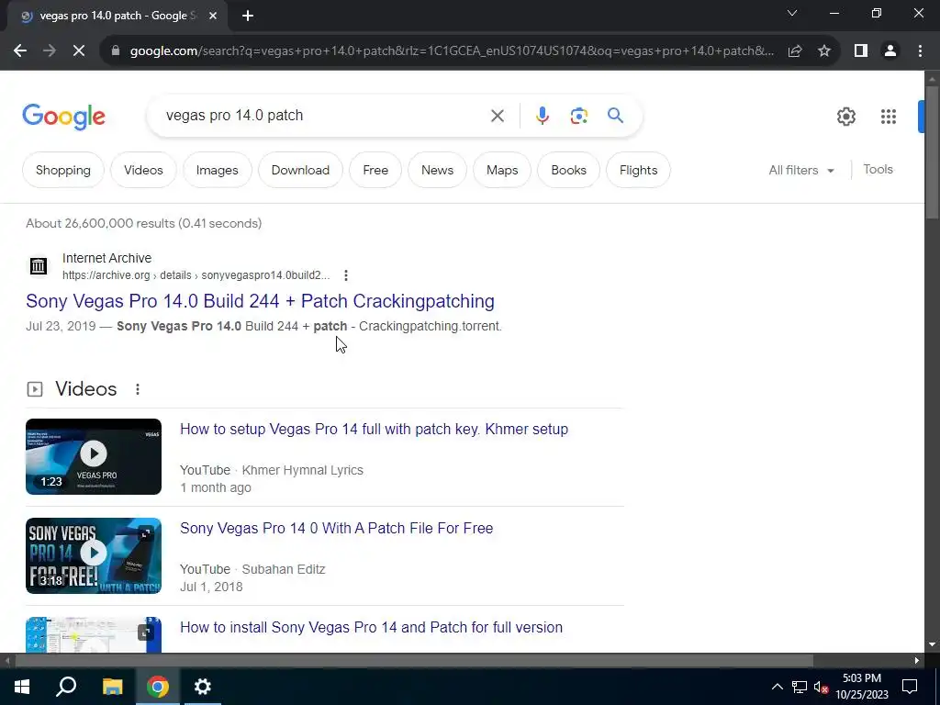Expand the All filters dropdown
Image resolution: width=940 pixels, height=705 pixels.
pos(801,170)
